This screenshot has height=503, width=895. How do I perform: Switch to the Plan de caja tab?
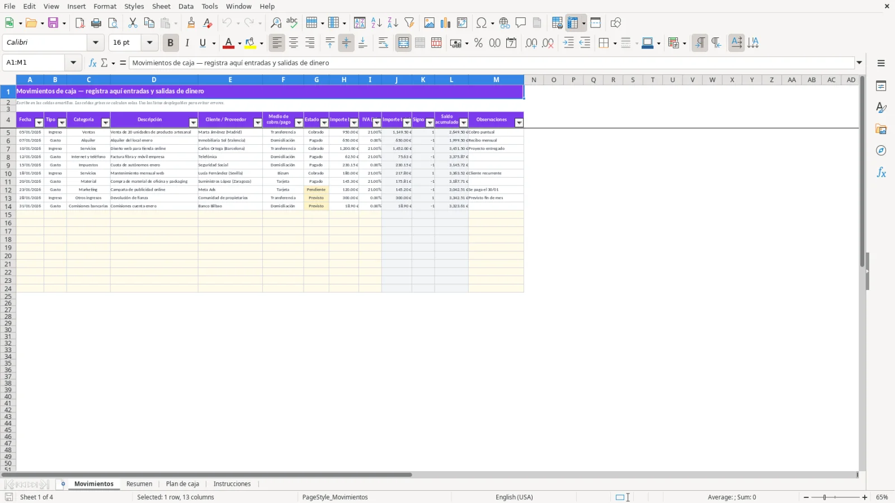[182, 484]
